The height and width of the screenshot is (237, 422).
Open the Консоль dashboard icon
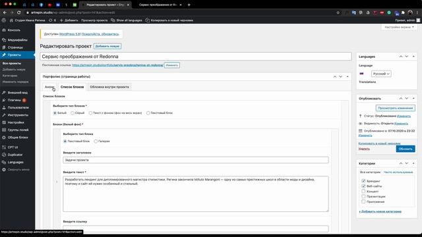tap(4, 30)
